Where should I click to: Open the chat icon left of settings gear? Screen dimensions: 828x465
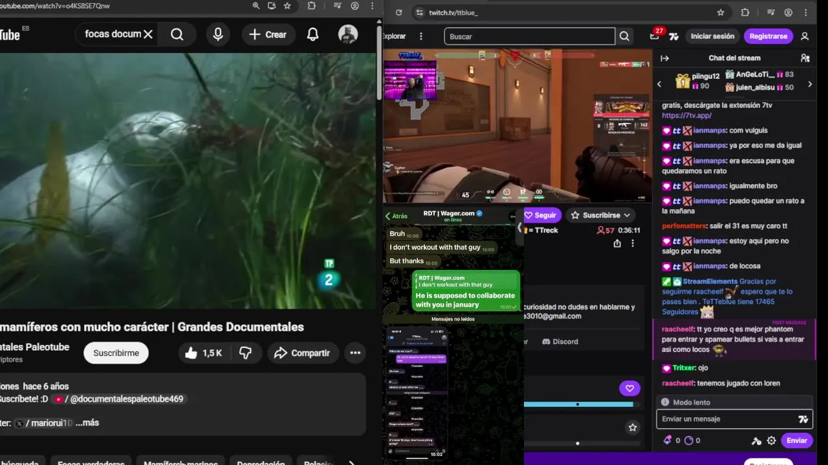(756, 440)
